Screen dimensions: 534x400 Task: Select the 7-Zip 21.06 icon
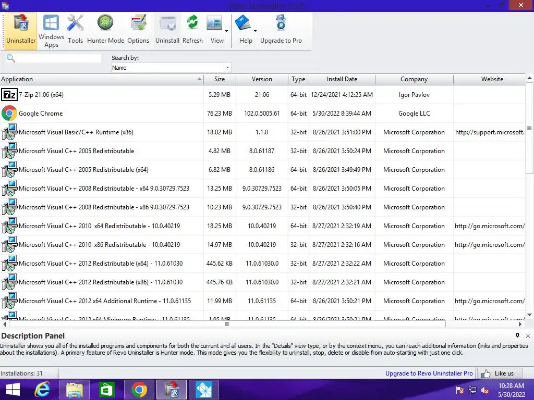(9, 95)
